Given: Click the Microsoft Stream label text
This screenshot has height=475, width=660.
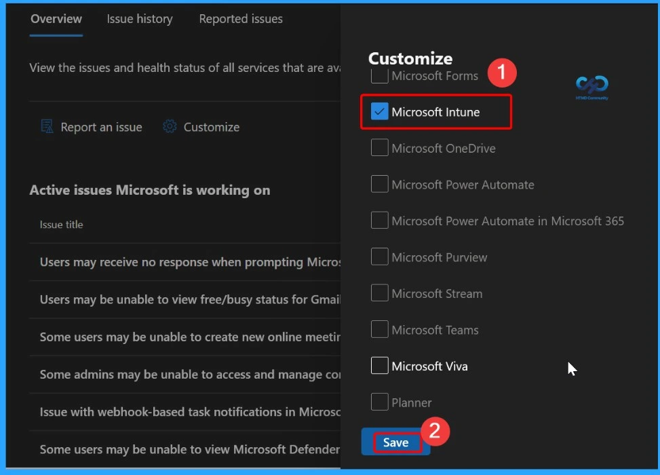Looking at the screenshot, I should point(437,294).
